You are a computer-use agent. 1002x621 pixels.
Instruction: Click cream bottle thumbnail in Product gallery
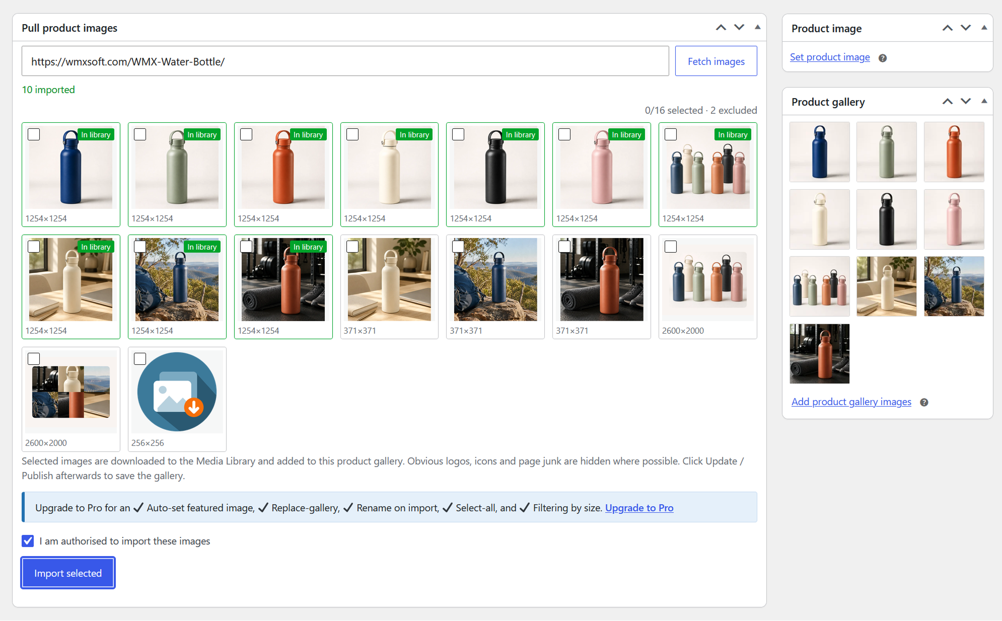(820, 219)
